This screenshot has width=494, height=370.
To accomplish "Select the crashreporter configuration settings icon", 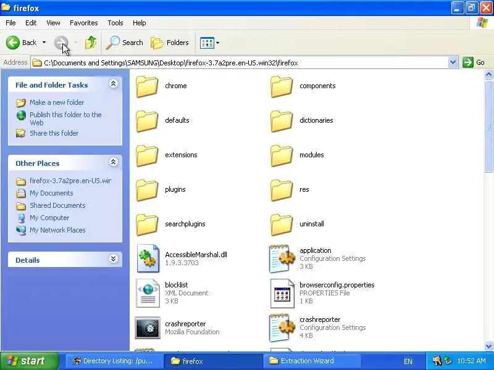I will (282, 327).
